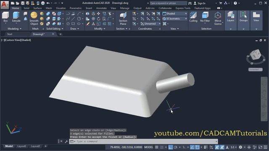Image resolution: width=269 pixels, height=151 pixels.
Task: Open the SE Isometric view dropdown
Action: point(175,18)
